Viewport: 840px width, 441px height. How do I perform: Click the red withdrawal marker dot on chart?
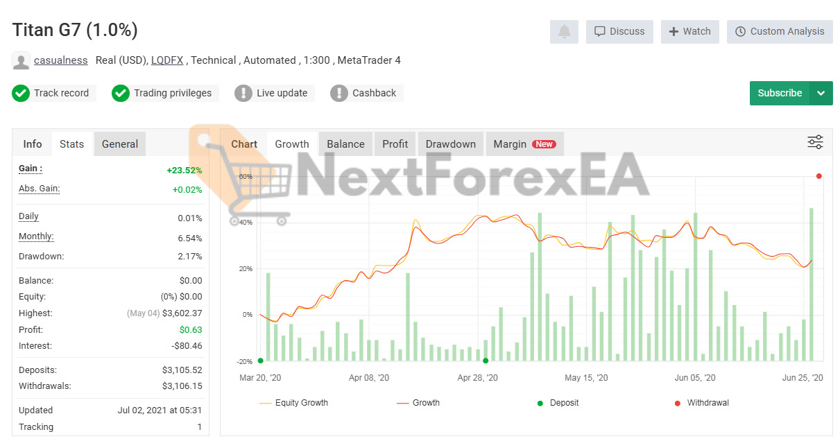tap(819, 176)
